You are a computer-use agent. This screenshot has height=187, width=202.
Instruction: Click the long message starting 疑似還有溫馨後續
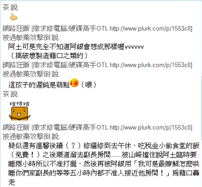point(104,164)
